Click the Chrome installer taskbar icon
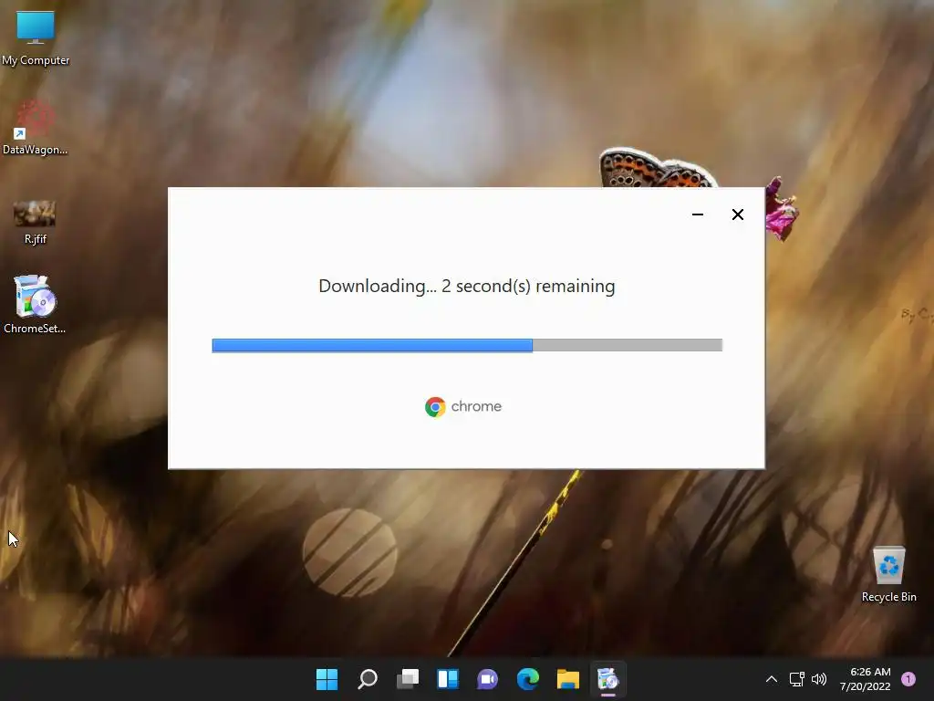 [x=607, y=679]
